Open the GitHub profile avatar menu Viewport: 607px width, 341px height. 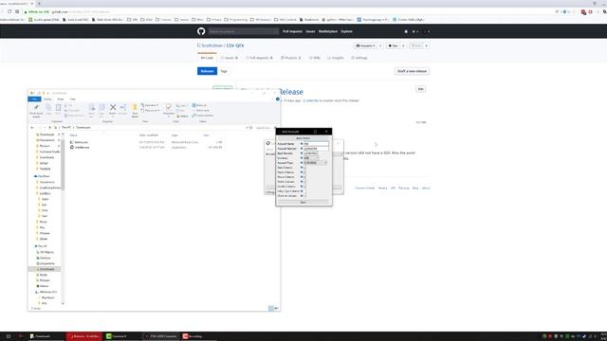pyautogui.click(x=426, y=31)
